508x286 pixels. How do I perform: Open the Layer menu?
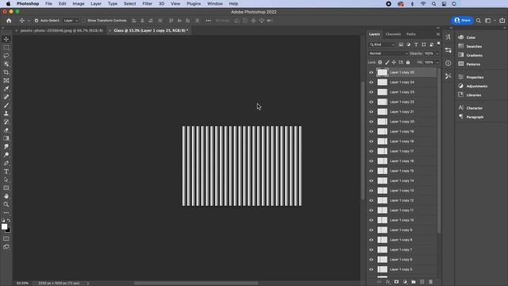[x=95, y=3]
